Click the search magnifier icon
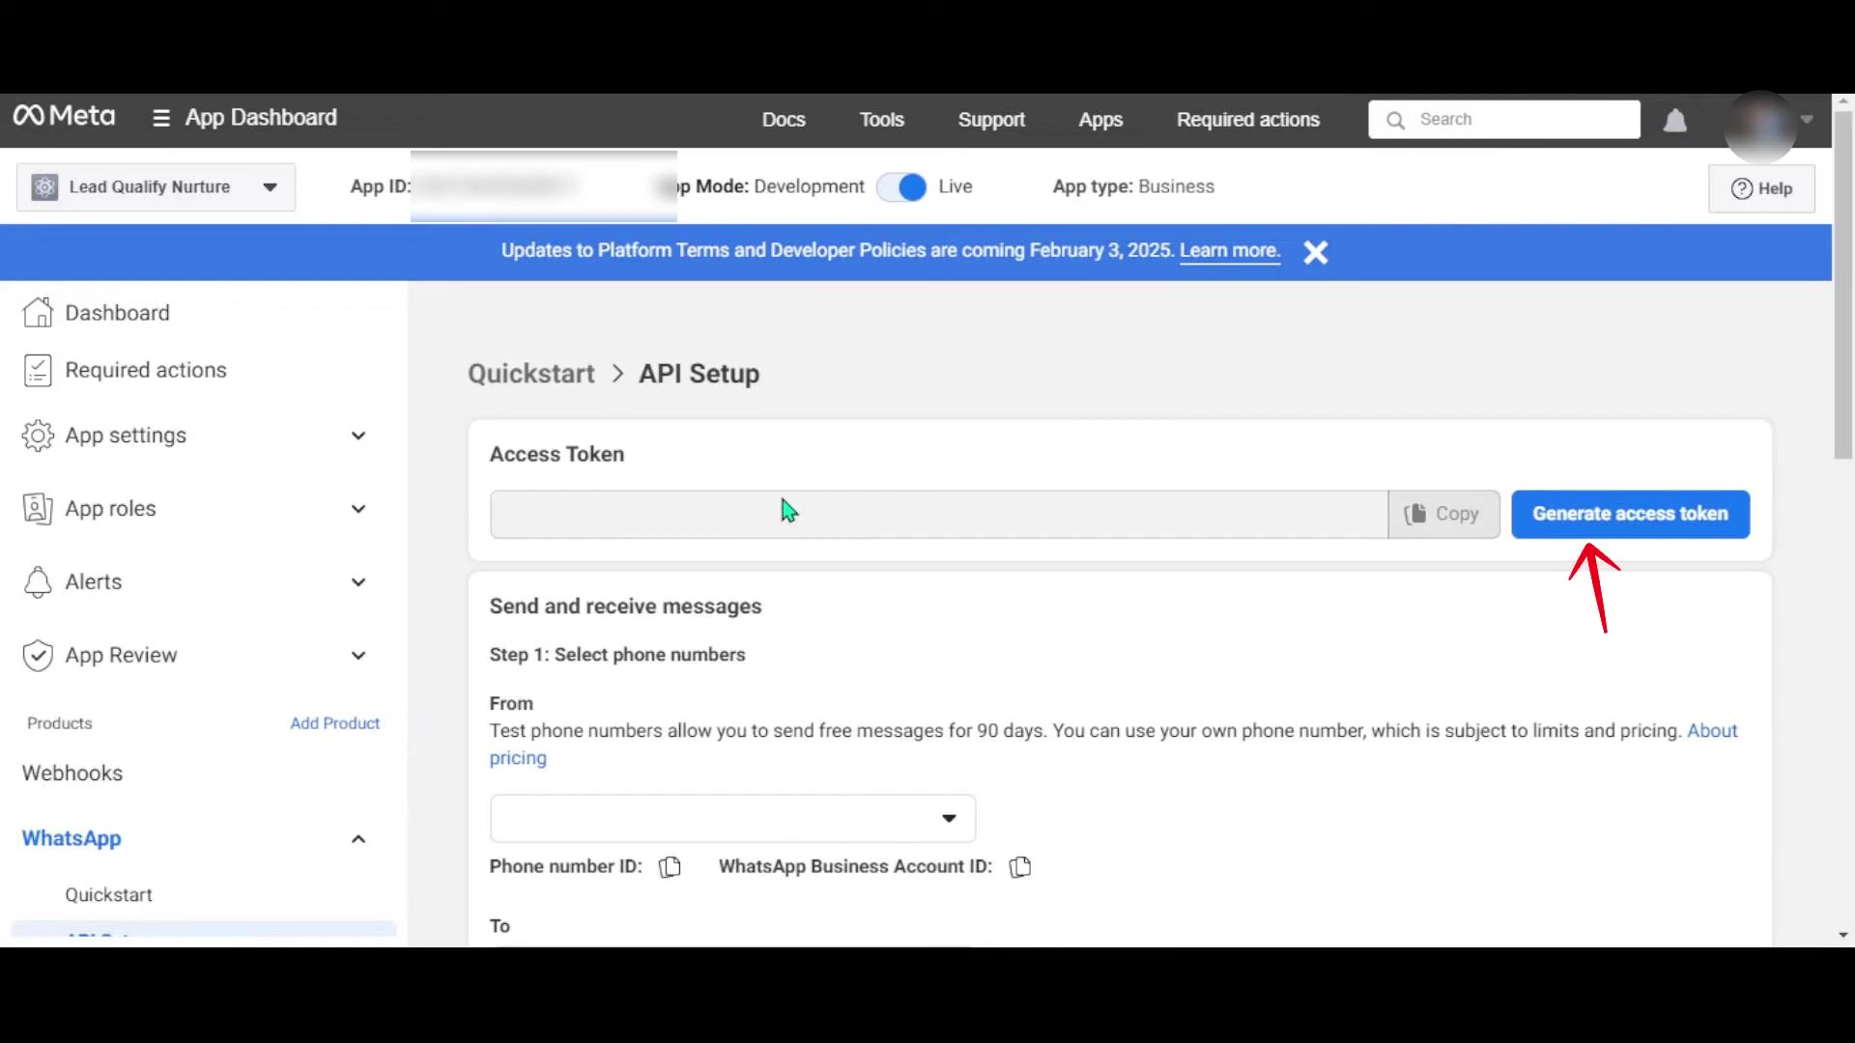Viewport: 1855px width, 1043px height. click(x=1395, y=121)
